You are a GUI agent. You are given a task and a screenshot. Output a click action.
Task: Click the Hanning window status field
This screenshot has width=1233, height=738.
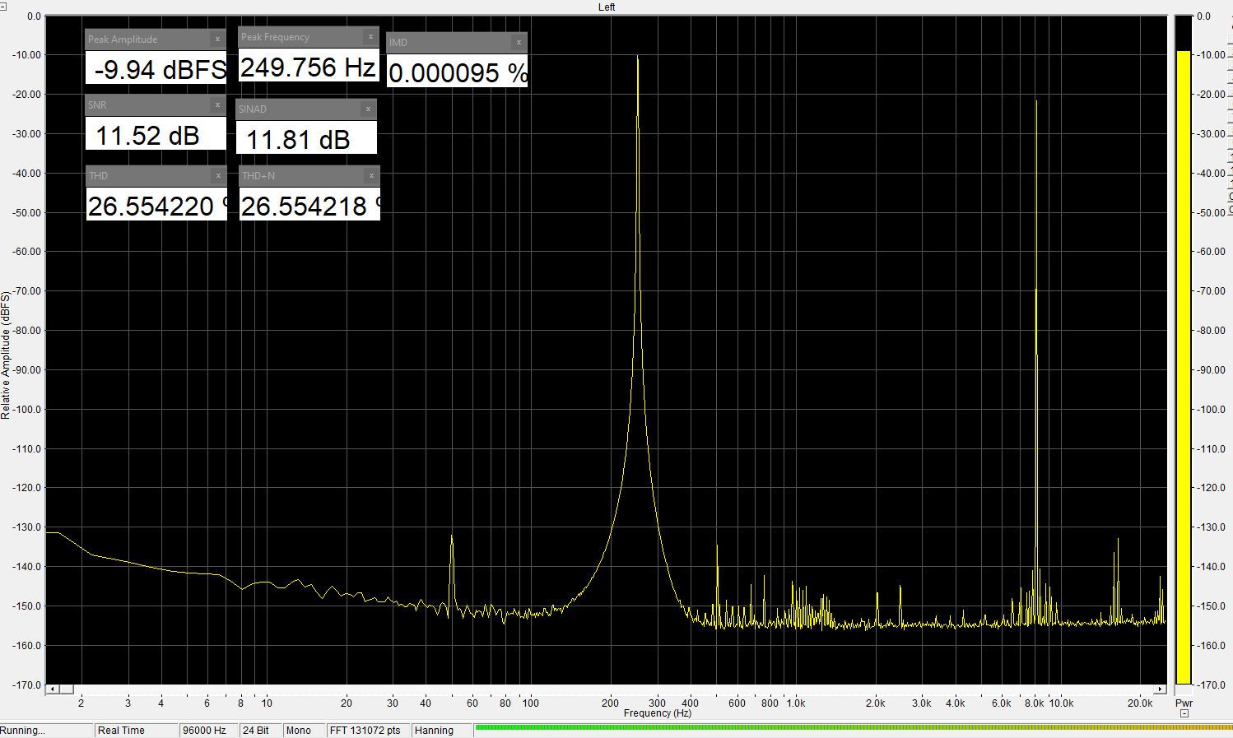point(442,731)
